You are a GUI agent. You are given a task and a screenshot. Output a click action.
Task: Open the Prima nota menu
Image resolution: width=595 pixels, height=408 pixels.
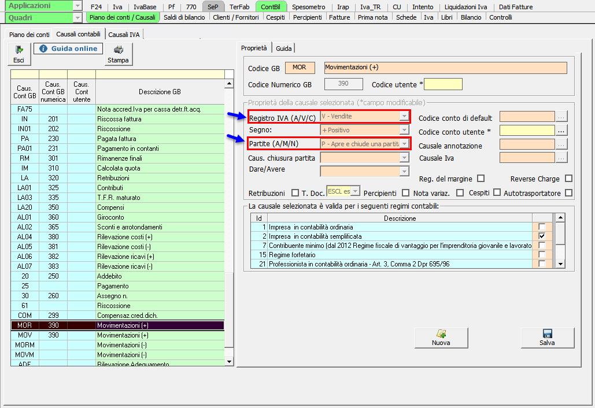coord(372,17)
